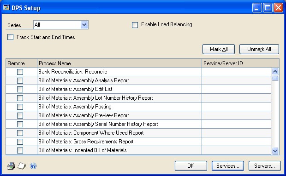Check Remote for Assembly Analysis Report
286x176 pixels.
click(x=20, y=80)
